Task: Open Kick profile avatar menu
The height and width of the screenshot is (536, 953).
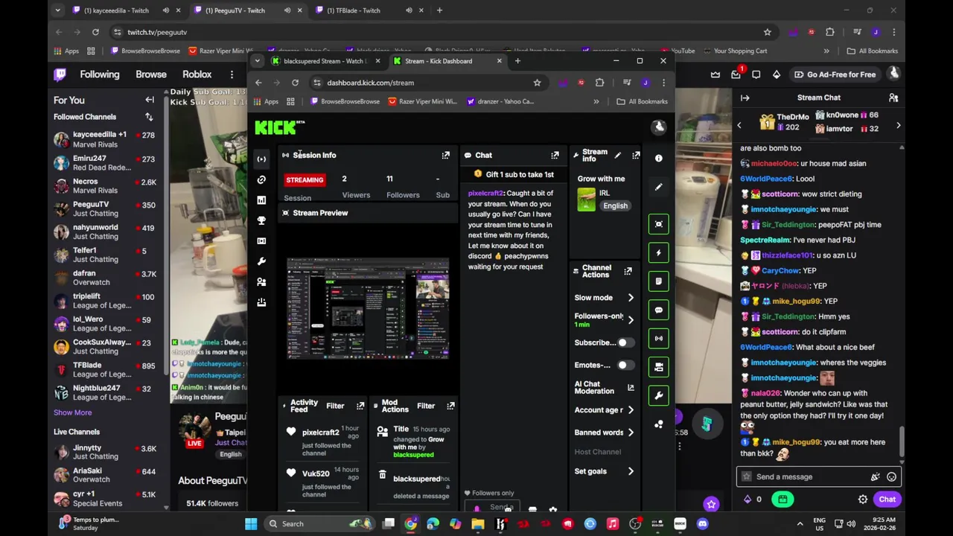Action: point(658,127)
